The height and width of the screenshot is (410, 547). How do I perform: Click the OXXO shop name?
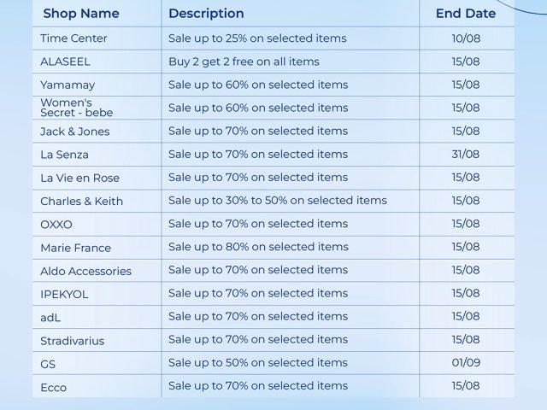[x=56, y=225]
